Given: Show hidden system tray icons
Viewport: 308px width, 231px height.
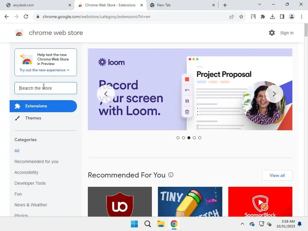Looking at the screenshot, I should pyautogui.click(x=242, y=224).
